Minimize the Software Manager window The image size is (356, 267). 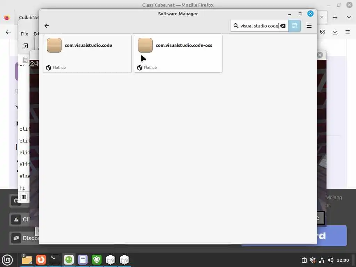click(x=290, y=14)
